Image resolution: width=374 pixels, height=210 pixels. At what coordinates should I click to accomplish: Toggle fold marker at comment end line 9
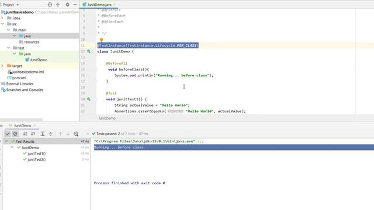(x=96, y=33)
